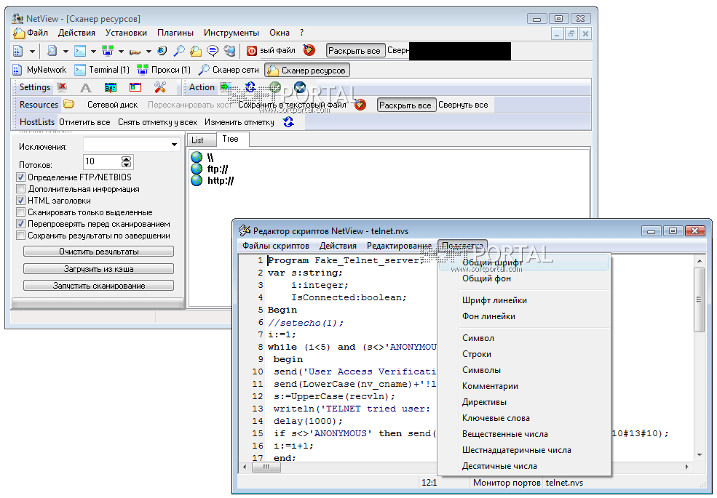Viewport: 717px width, 498px height.
Task: Open Файлы скриптов menu in script editor
Action: tap(276, 246)
